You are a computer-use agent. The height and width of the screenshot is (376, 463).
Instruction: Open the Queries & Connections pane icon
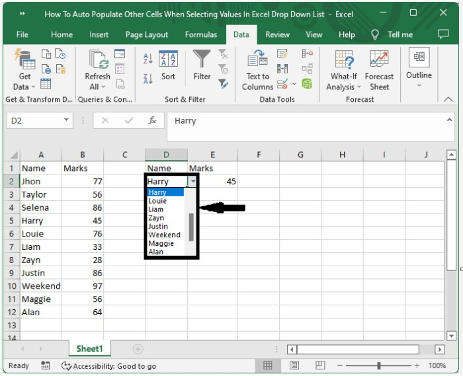pyautogui.click(x=120, y=54)
